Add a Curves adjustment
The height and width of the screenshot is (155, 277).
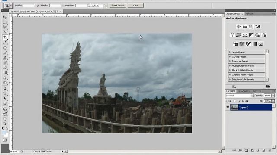[x=251, y=27]
